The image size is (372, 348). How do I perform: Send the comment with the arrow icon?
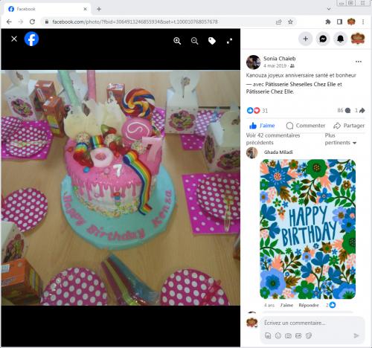pos(356,335)
